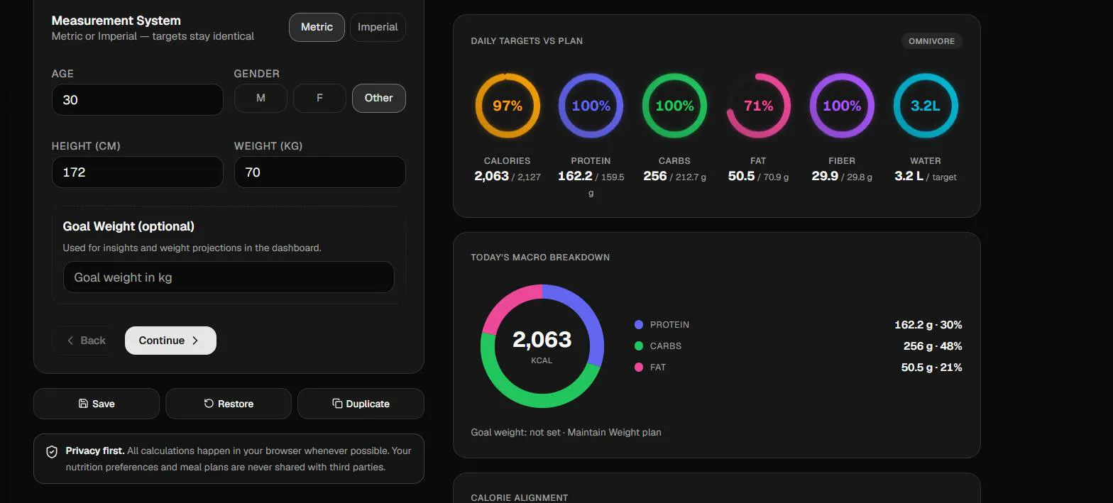The image size is (1113, 503).
Task: Switch to Imperial measurement system
Action: 378,27
